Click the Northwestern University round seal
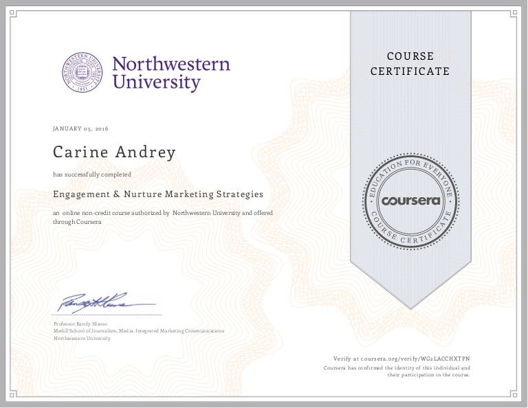The width and height of the screenshot is (528, 408). 82,72
